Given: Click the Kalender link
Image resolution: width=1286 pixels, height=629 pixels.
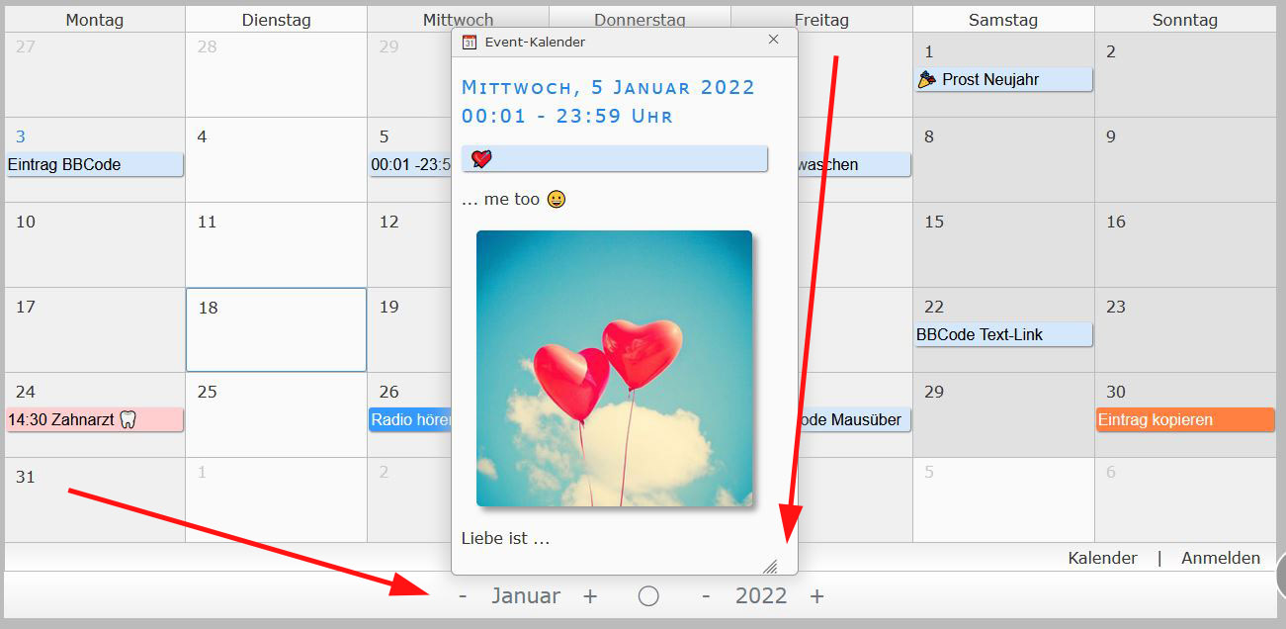Looking at the screenshot, I should click(1102, 558).
